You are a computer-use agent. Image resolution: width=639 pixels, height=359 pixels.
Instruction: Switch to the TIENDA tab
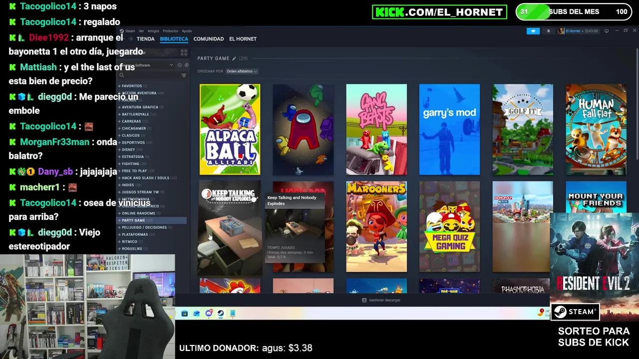pyautogui.click(x=145, y=39)
